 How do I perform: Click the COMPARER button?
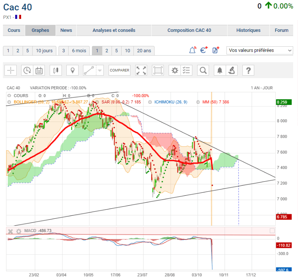click(120, 70)
